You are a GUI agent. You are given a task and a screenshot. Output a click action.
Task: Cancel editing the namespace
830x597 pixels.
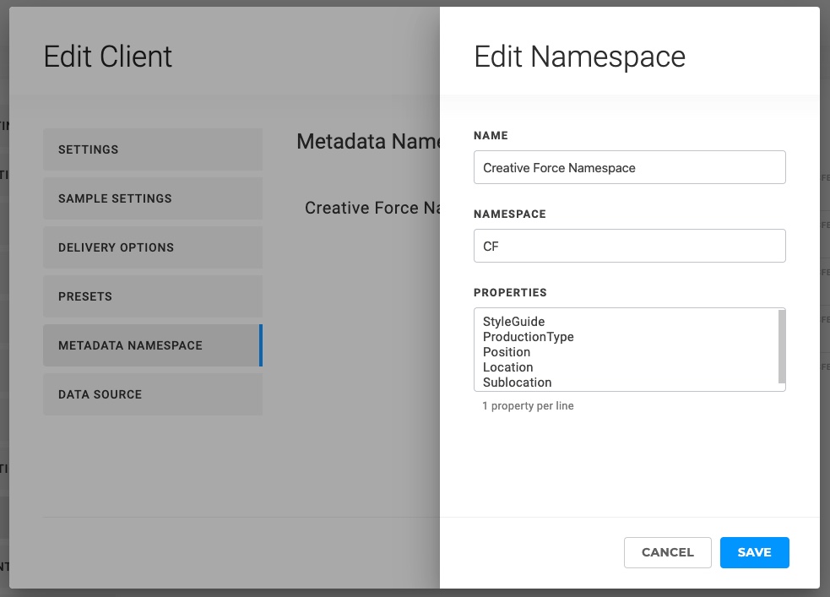click(x=667, y=552)
